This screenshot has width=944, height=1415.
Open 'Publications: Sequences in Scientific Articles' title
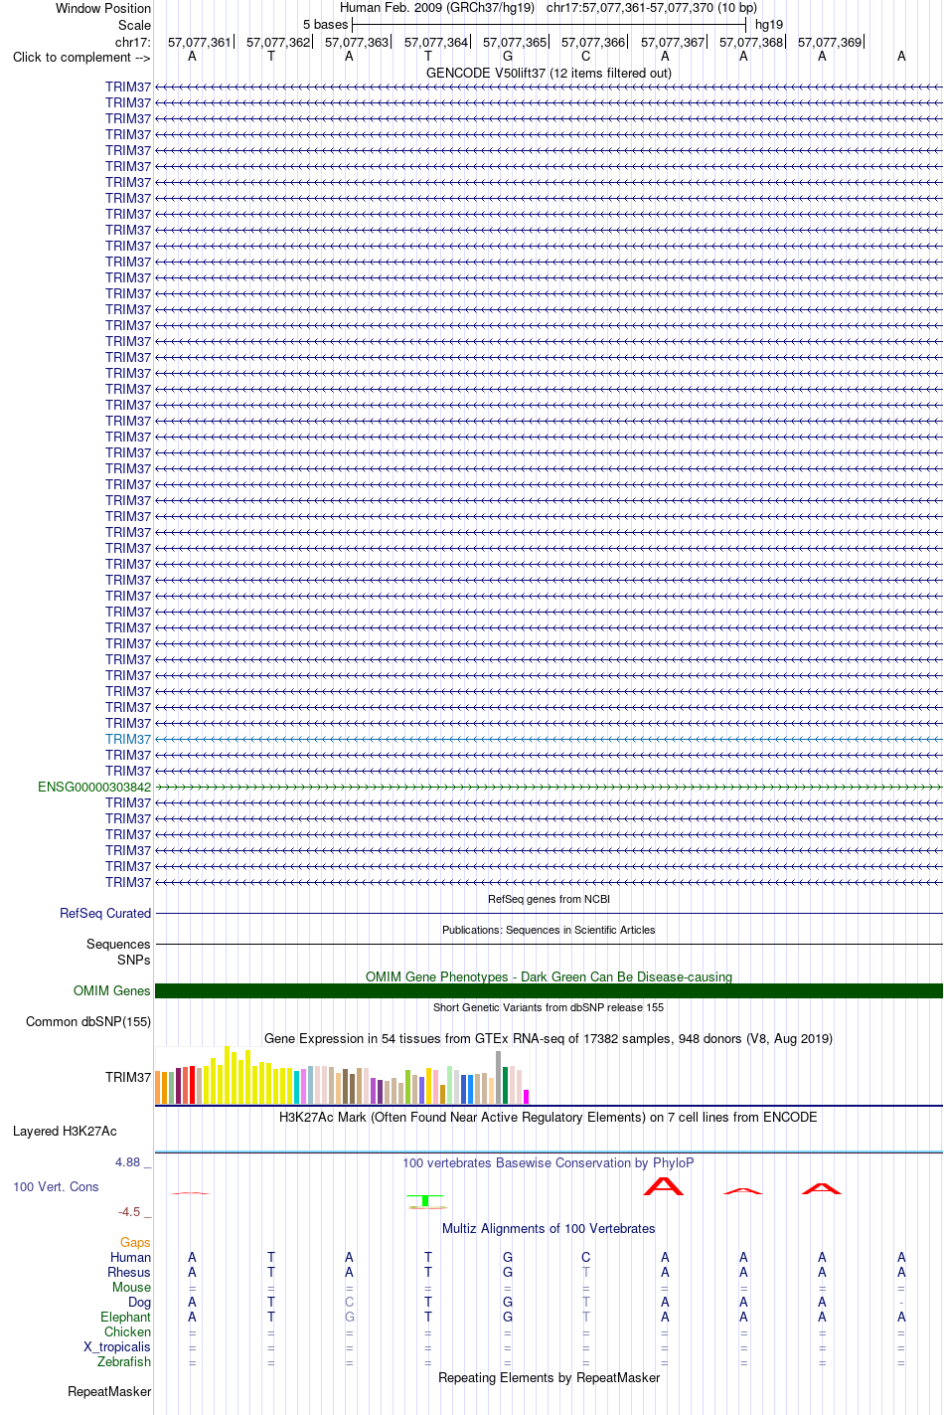click(x=549, y=930)
